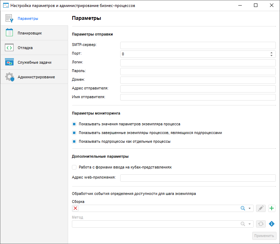
Task: Click the refresh icon beside Метод
Action: 261,224
